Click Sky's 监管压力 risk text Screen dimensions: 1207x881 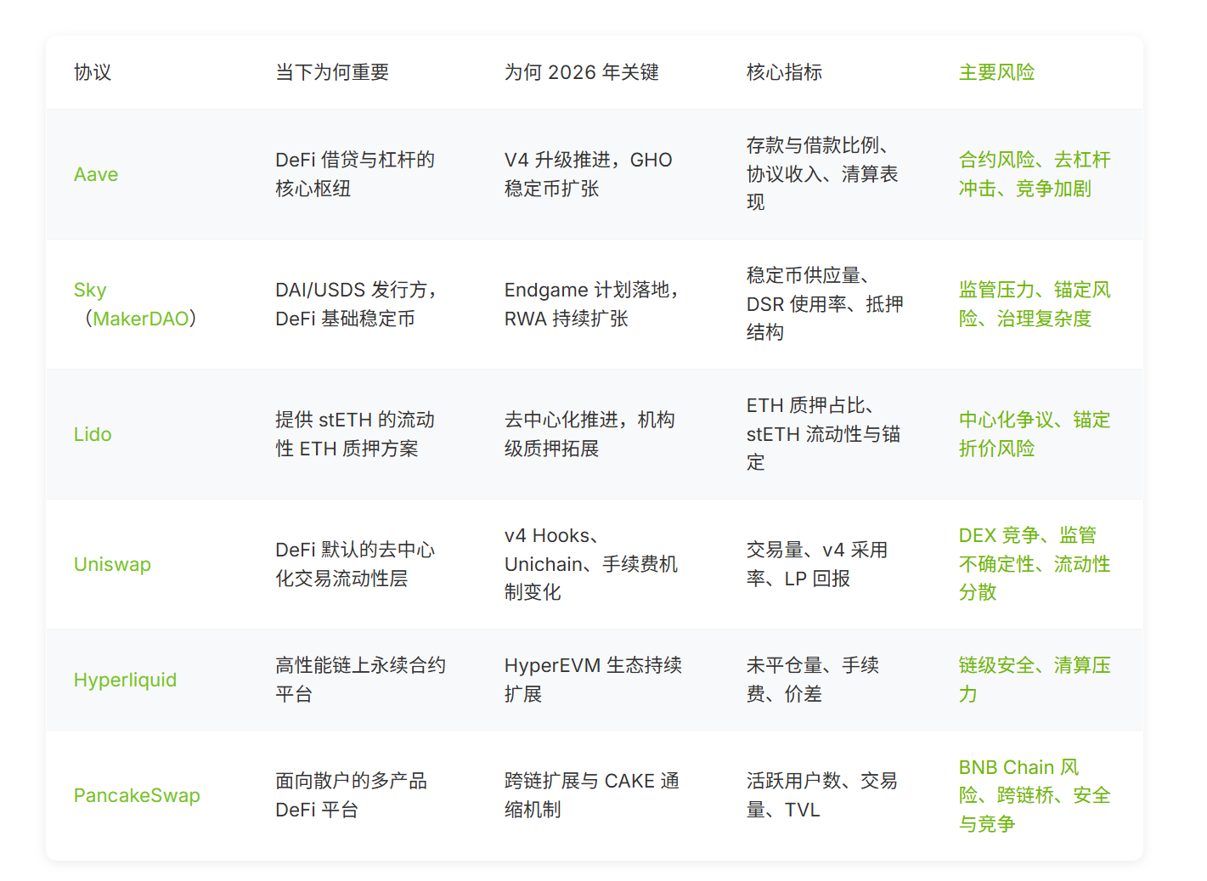click(996, 290)
